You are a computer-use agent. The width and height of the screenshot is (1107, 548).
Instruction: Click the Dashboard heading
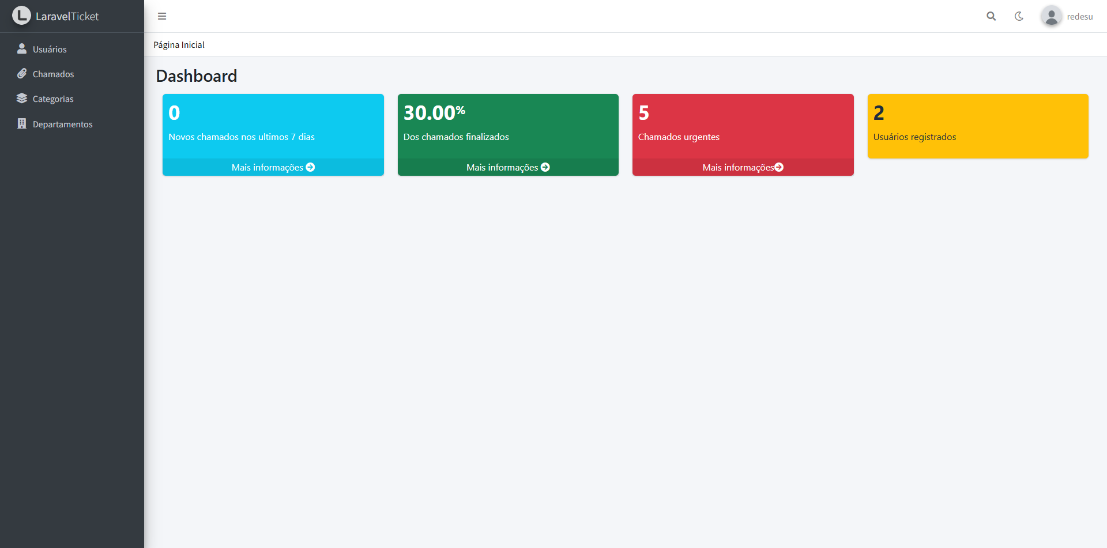(197, 76)
